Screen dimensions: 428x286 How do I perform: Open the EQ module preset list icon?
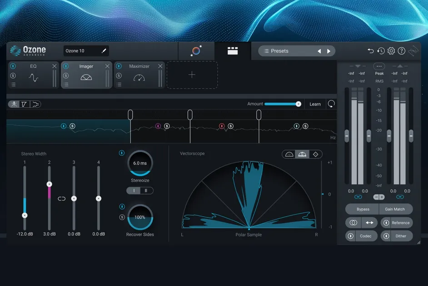(13, 85)
